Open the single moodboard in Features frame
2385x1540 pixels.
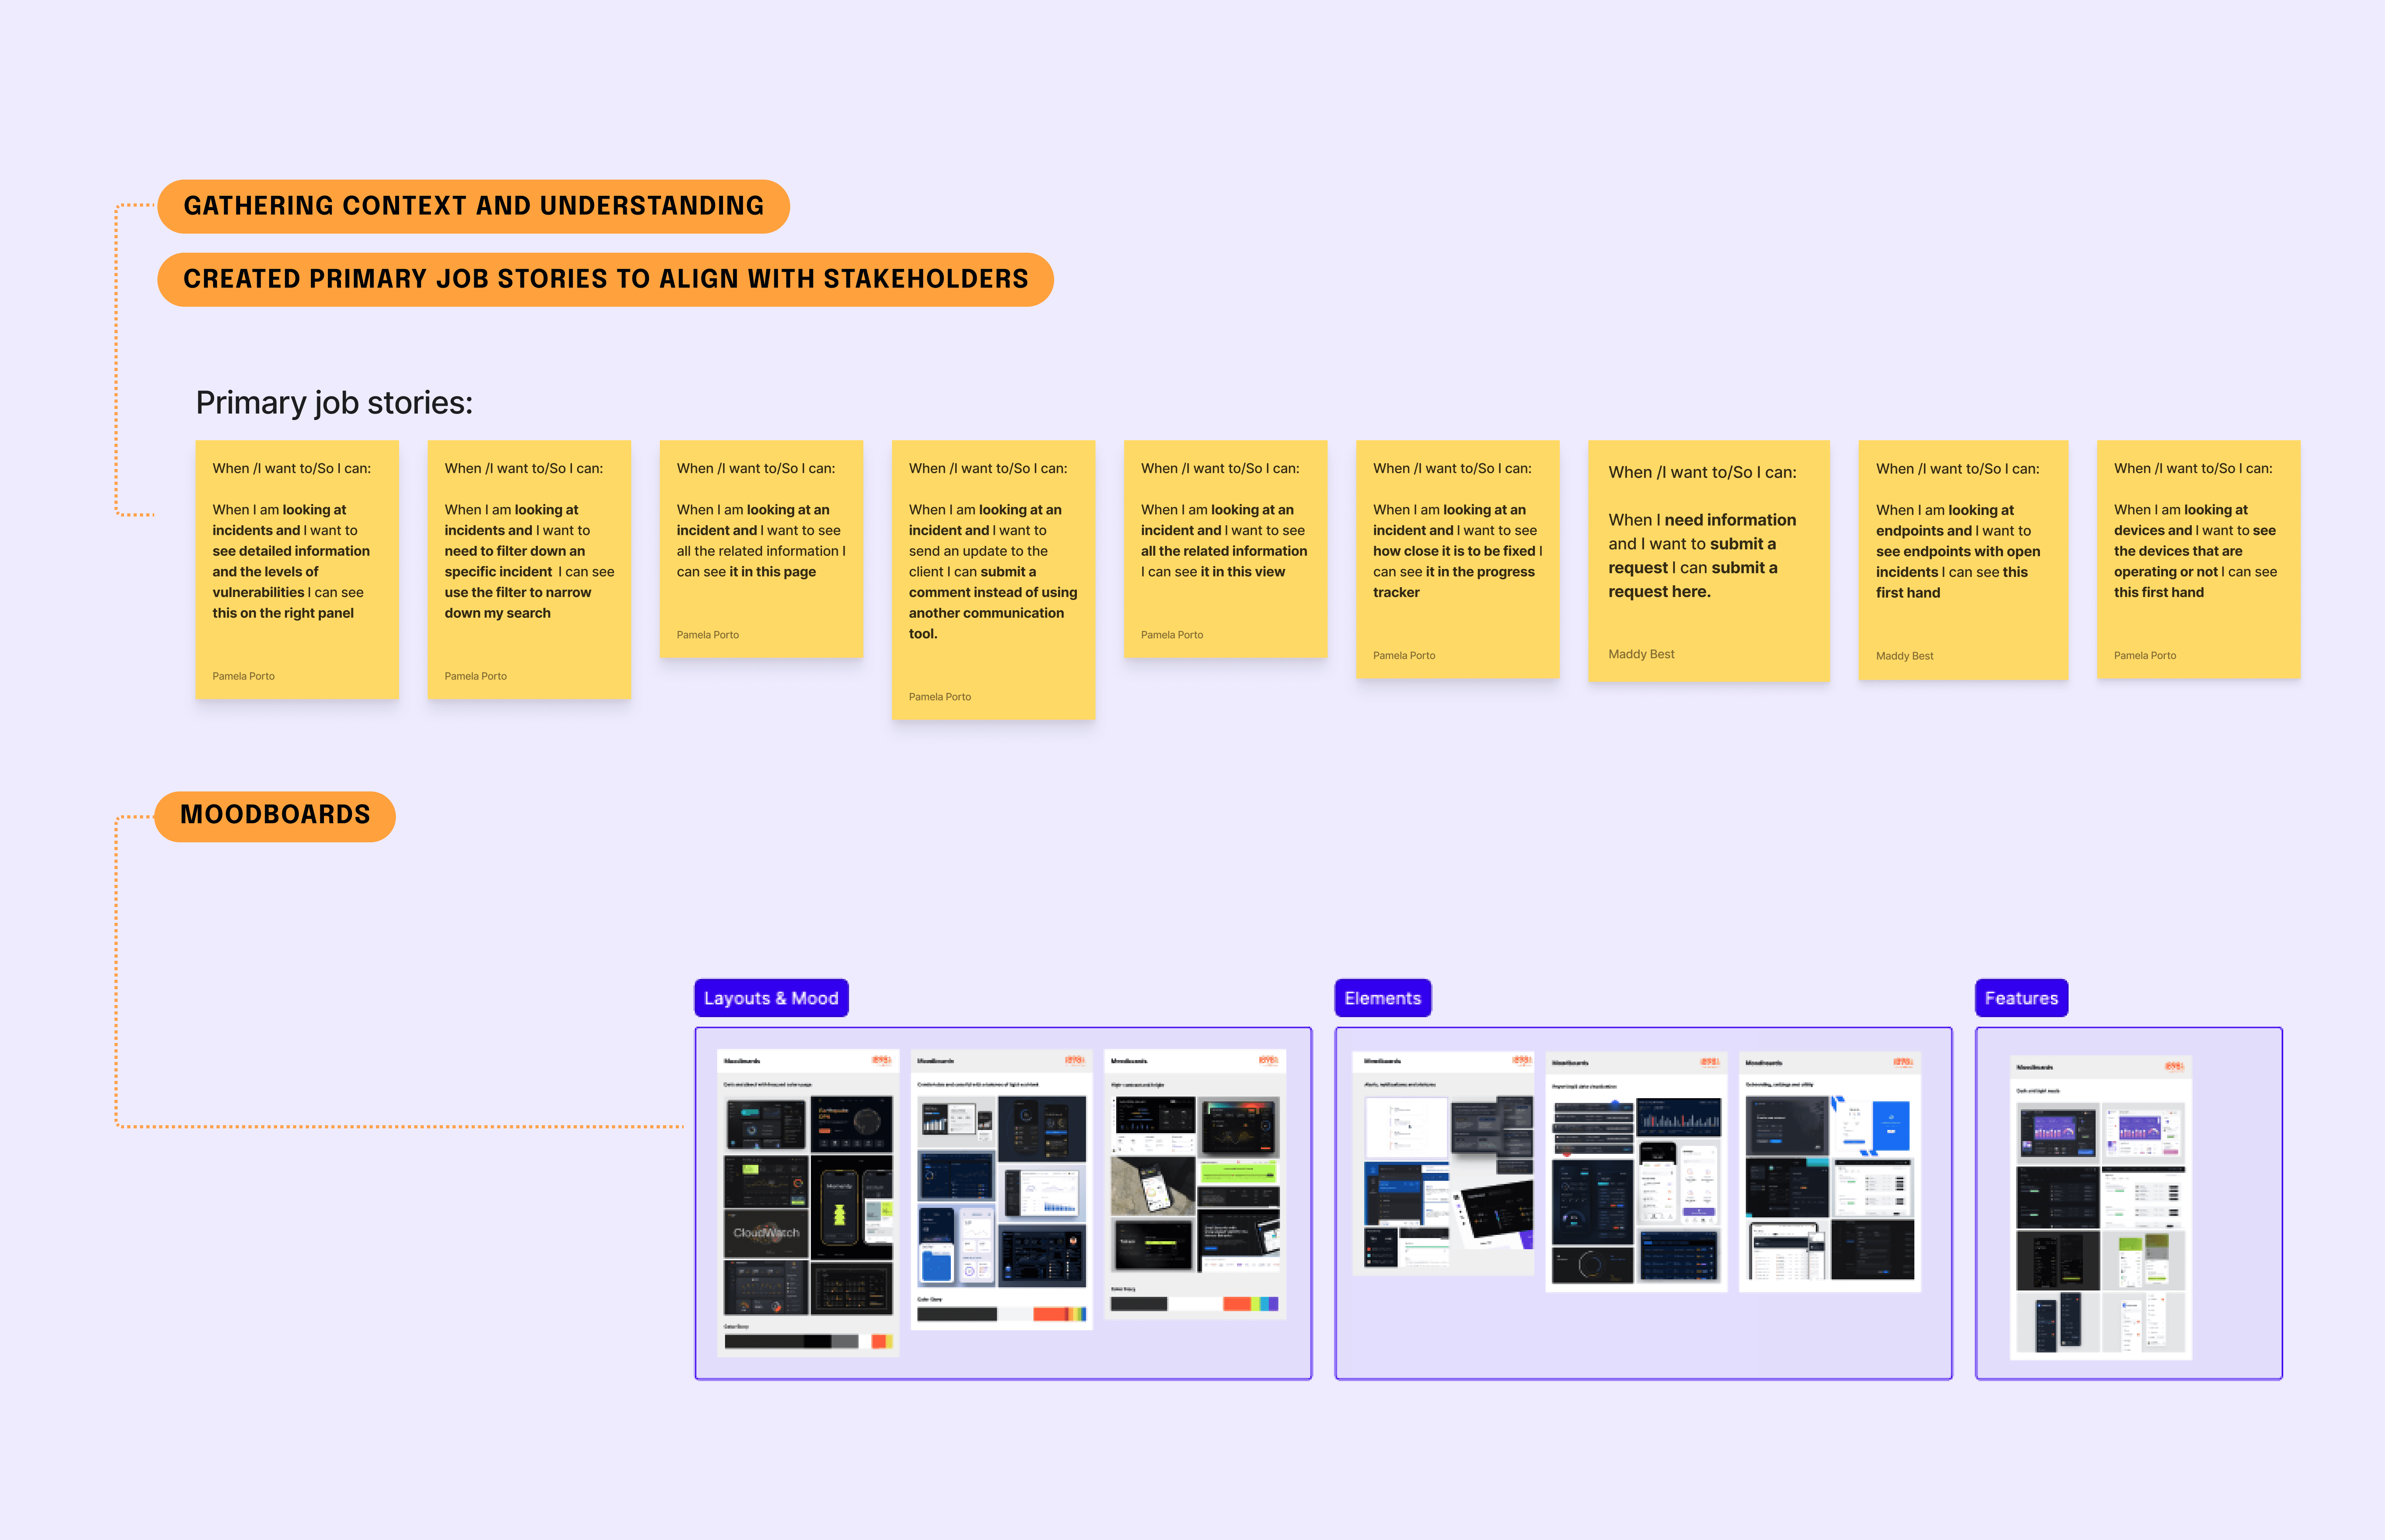(x=2100, y=1207)
